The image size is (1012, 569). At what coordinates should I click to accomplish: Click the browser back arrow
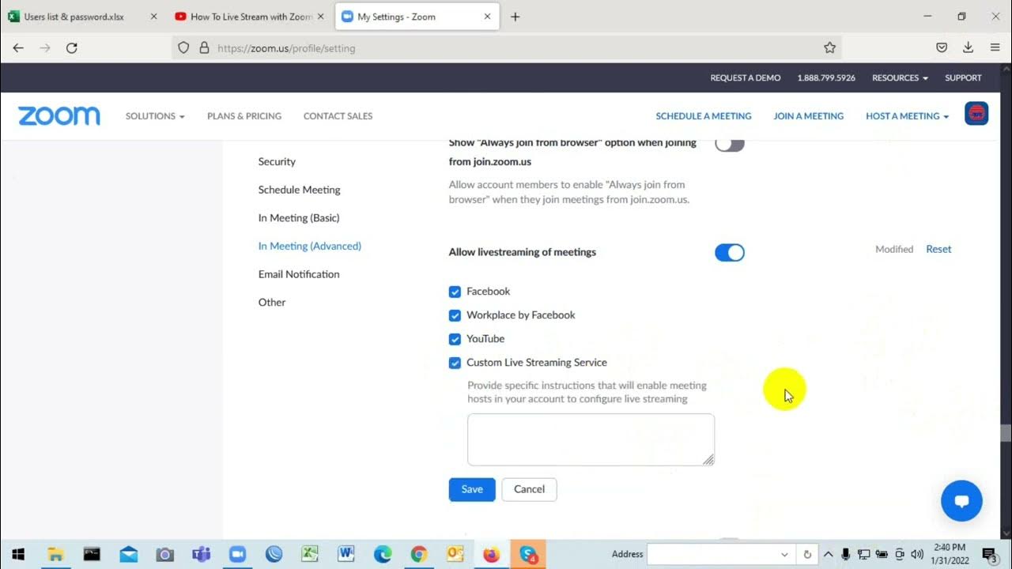point(18,47)
